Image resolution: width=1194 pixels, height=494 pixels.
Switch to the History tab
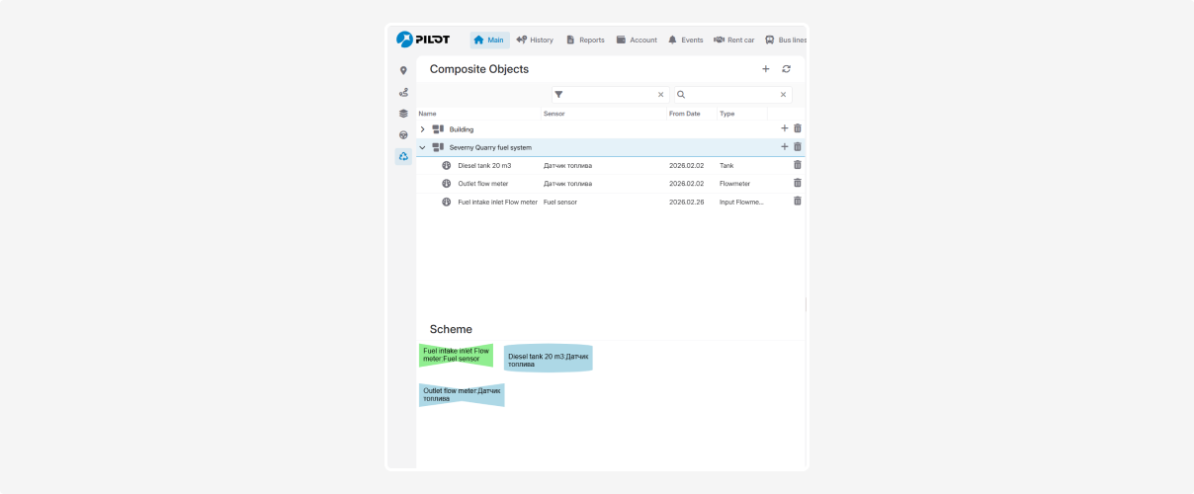tap(535, 41)
